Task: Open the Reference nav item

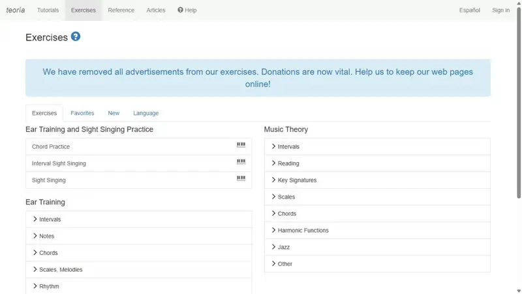Action: tap(121, 10)
